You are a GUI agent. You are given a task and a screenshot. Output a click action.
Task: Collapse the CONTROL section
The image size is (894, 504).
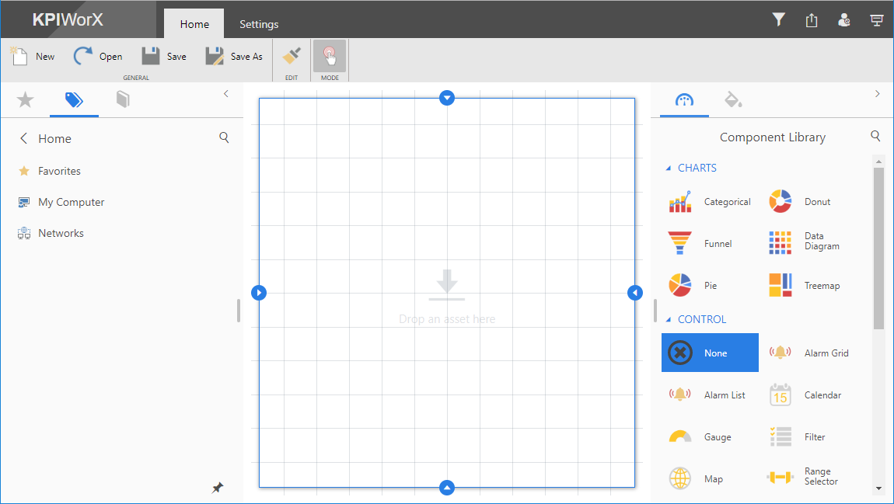tap(669, 320)
